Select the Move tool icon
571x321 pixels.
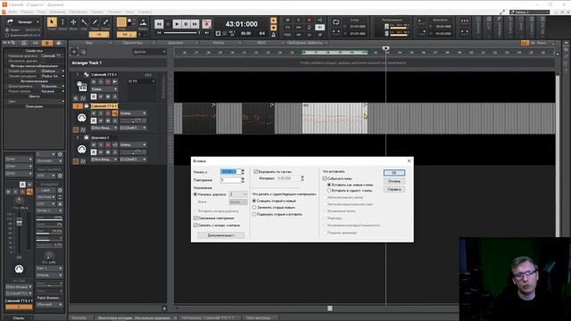(x=73, y=22)
